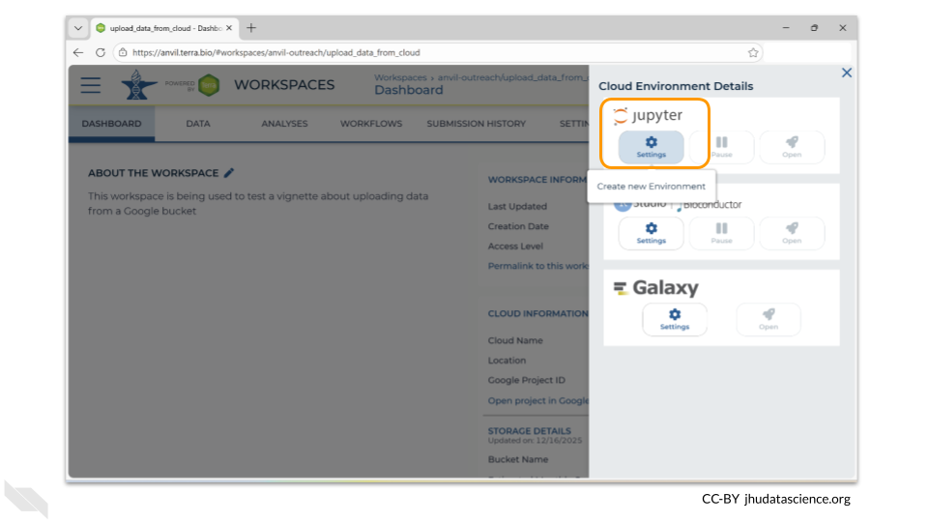
Task: Pause the Jupyter environment
Action: [721, 147]
